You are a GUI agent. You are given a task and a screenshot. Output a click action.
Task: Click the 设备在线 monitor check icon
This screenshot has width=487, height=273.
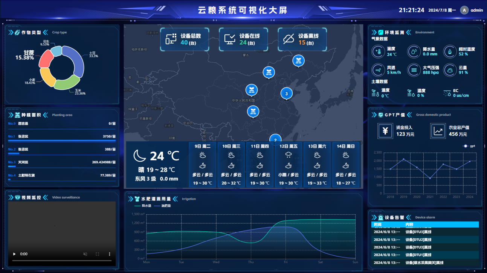230,39
